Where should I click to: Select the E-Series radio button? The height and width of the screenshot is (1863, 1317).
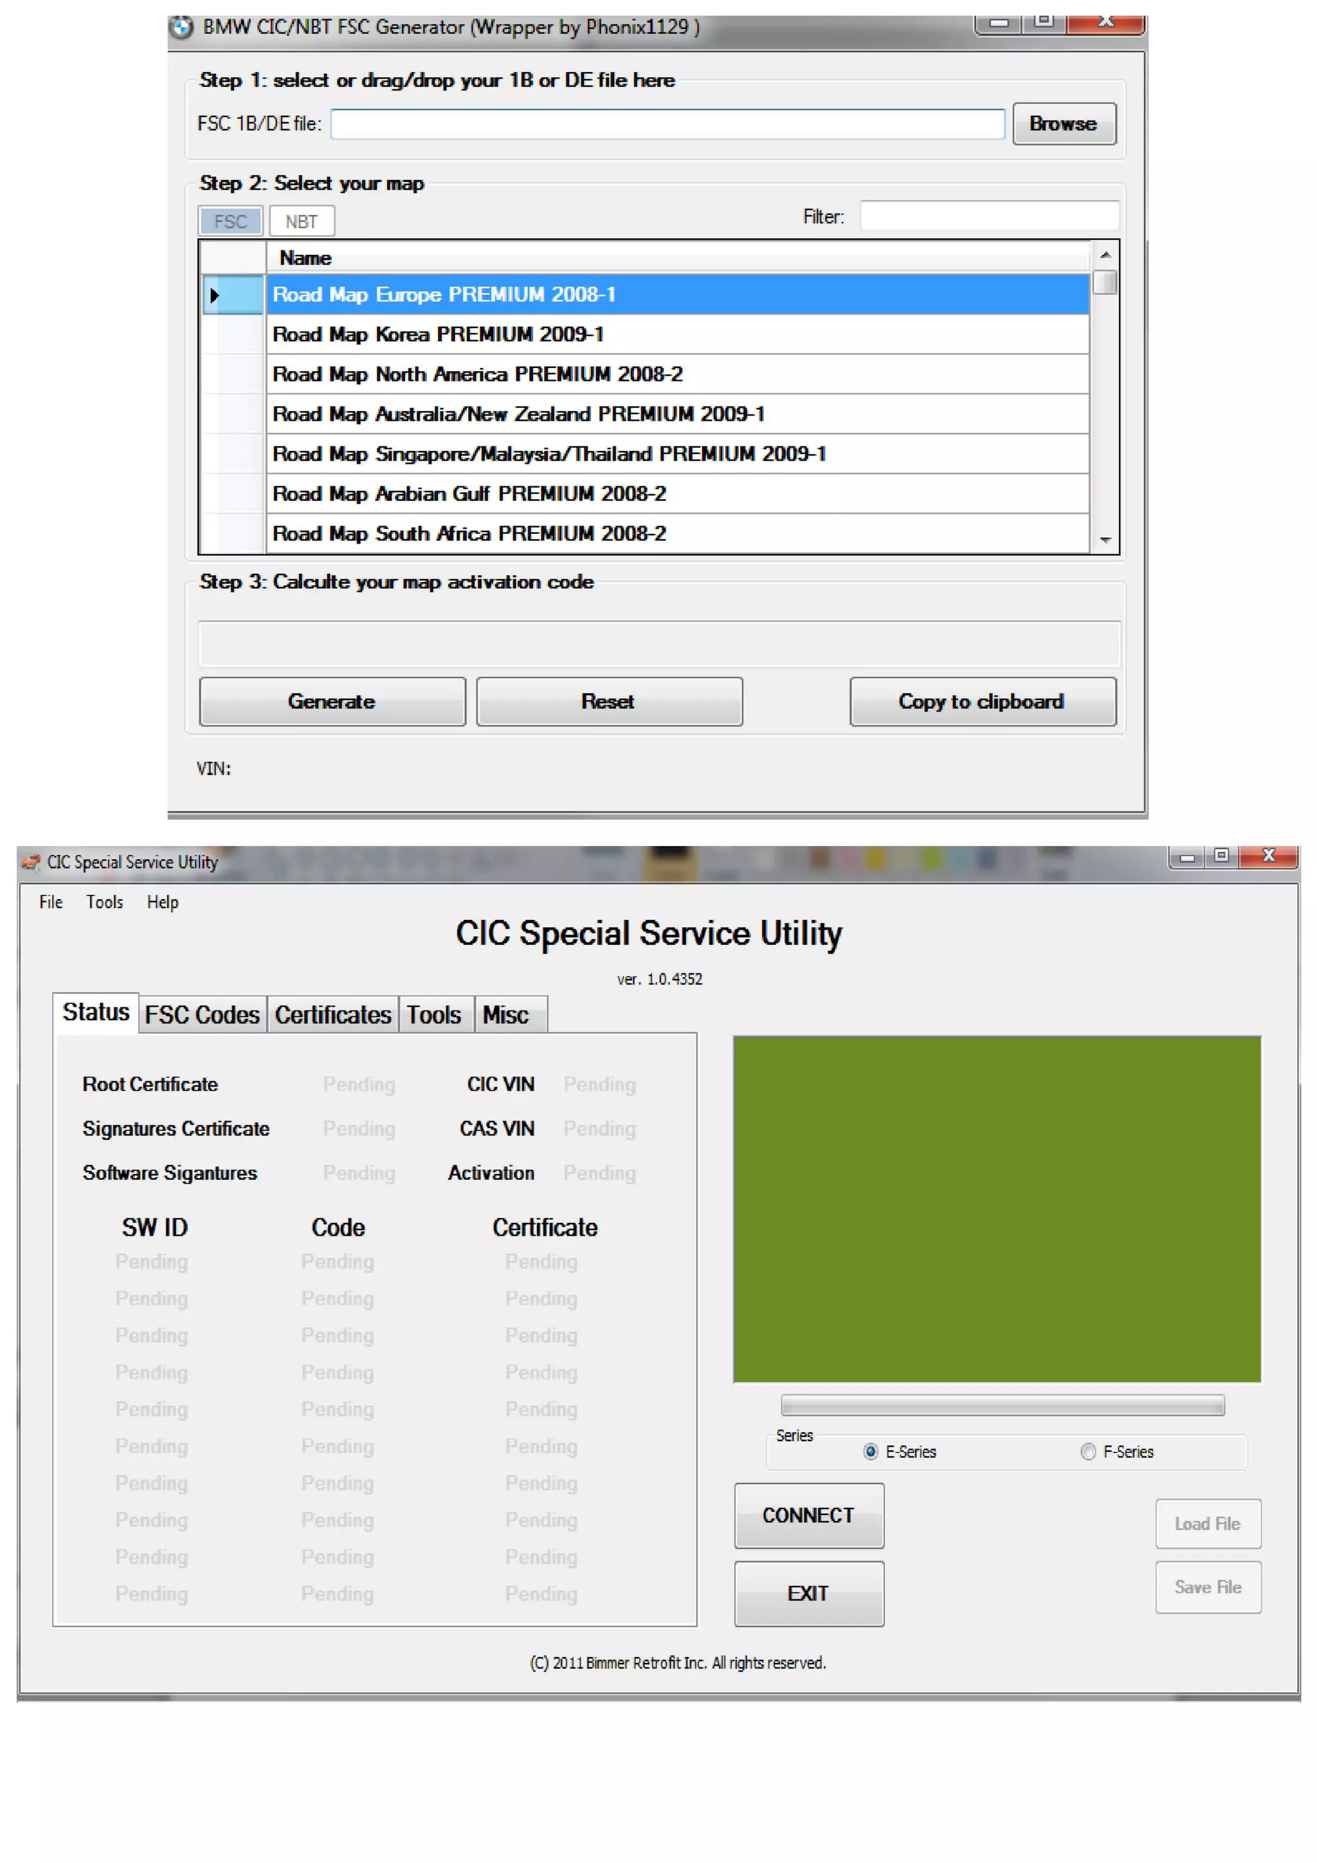tap(870, 1452)
